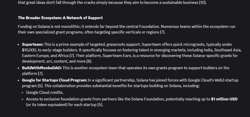Screen dimensions: 250x117
Task: Open citation 7 following "Eastern Europe, and Africa"
Action: click(72, 56)
